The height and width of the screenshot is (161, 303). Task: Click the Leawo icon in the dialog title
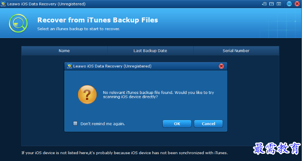tap(70, 66)
